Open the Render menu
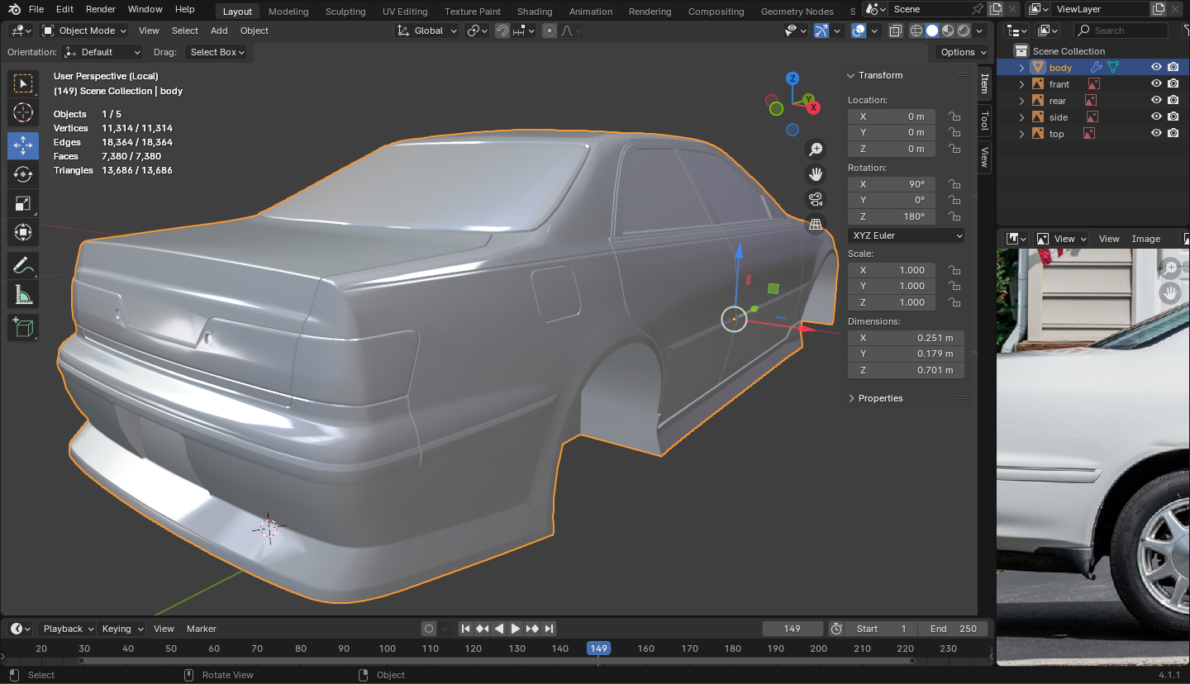The height and width of the screenshot is (684, 1190). [101, 9]
